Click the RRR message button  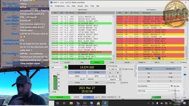(149, 81)
